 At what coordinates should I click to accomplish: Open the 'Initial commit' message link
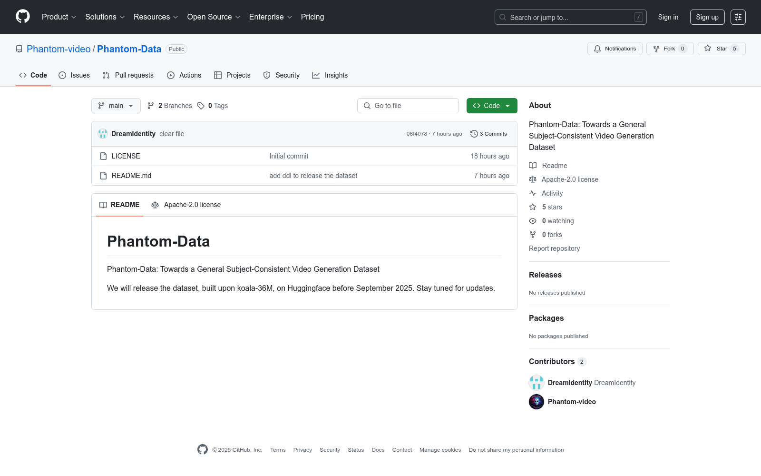pyautogui.click(x=289, y=156)
